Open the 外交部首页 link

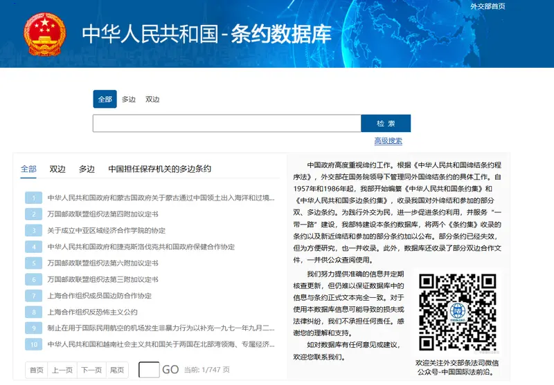tap(488, 6)
